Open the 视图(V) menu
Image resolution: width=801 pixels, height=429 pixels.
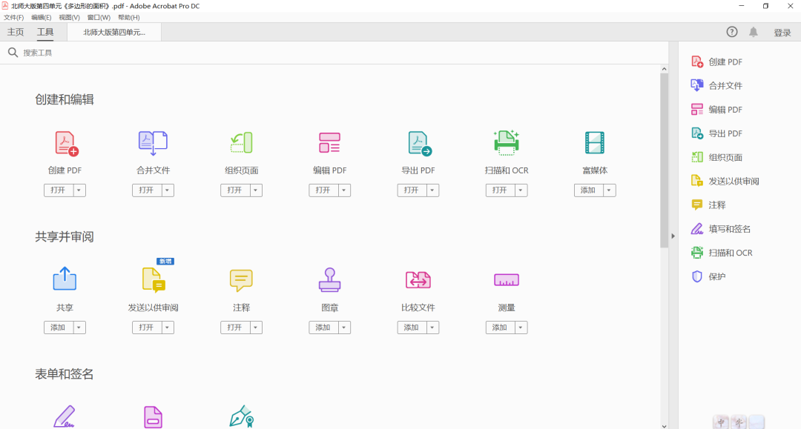click(x=70, y=17)
